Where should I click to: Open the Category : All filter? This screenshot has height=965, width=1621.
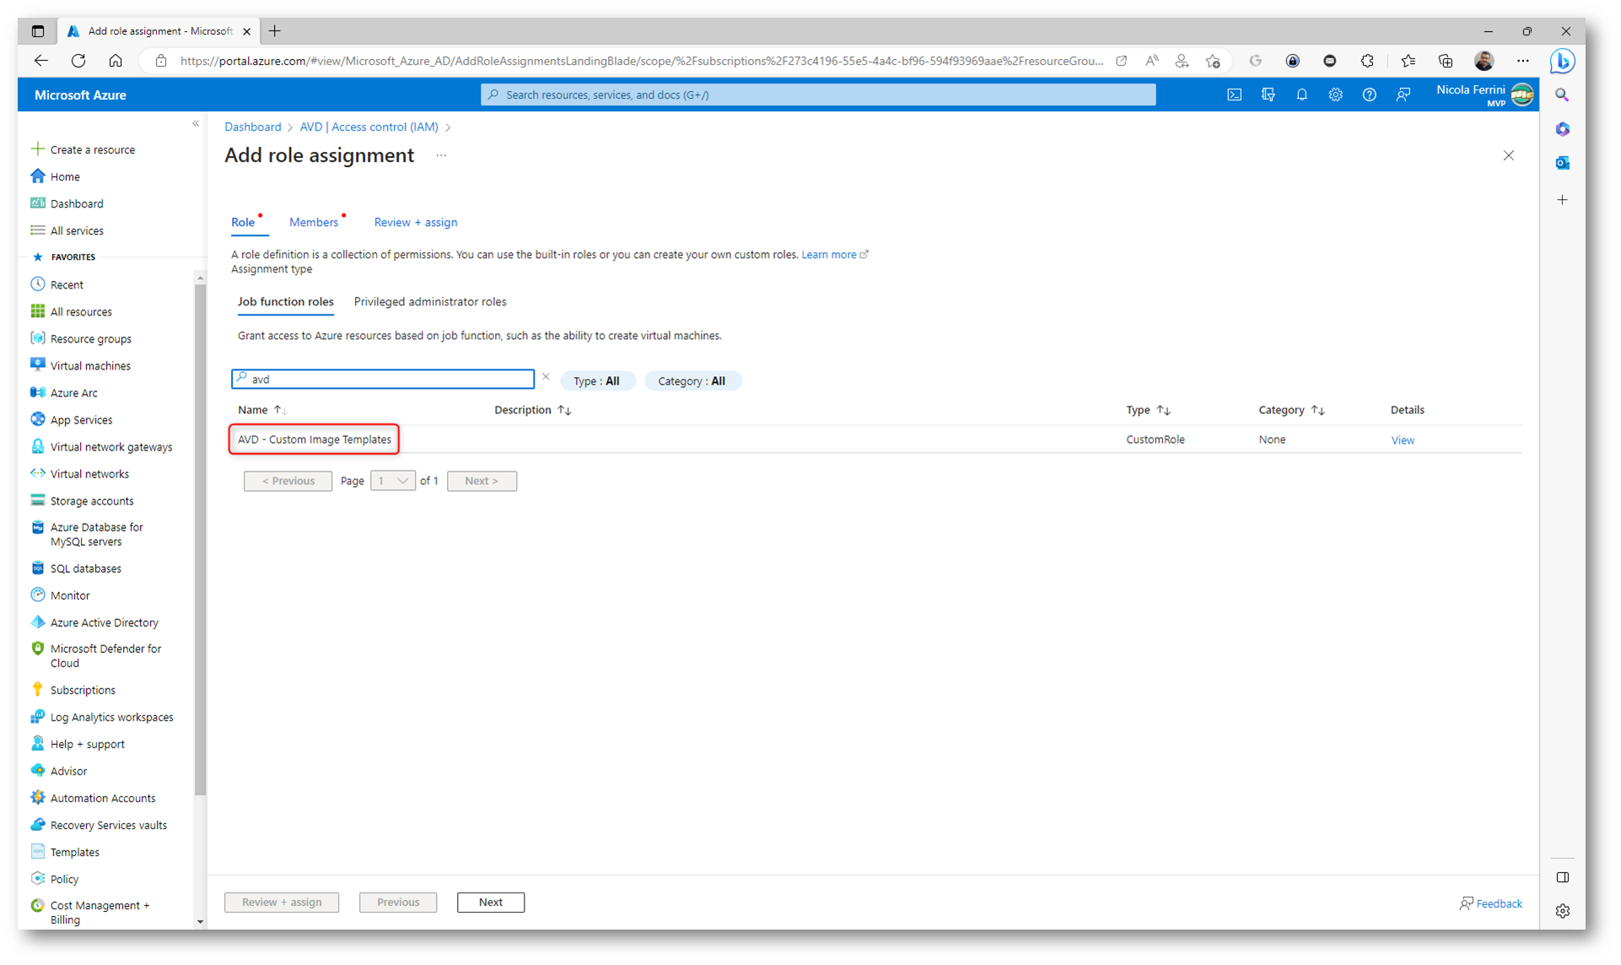click(x=691, y=381)
